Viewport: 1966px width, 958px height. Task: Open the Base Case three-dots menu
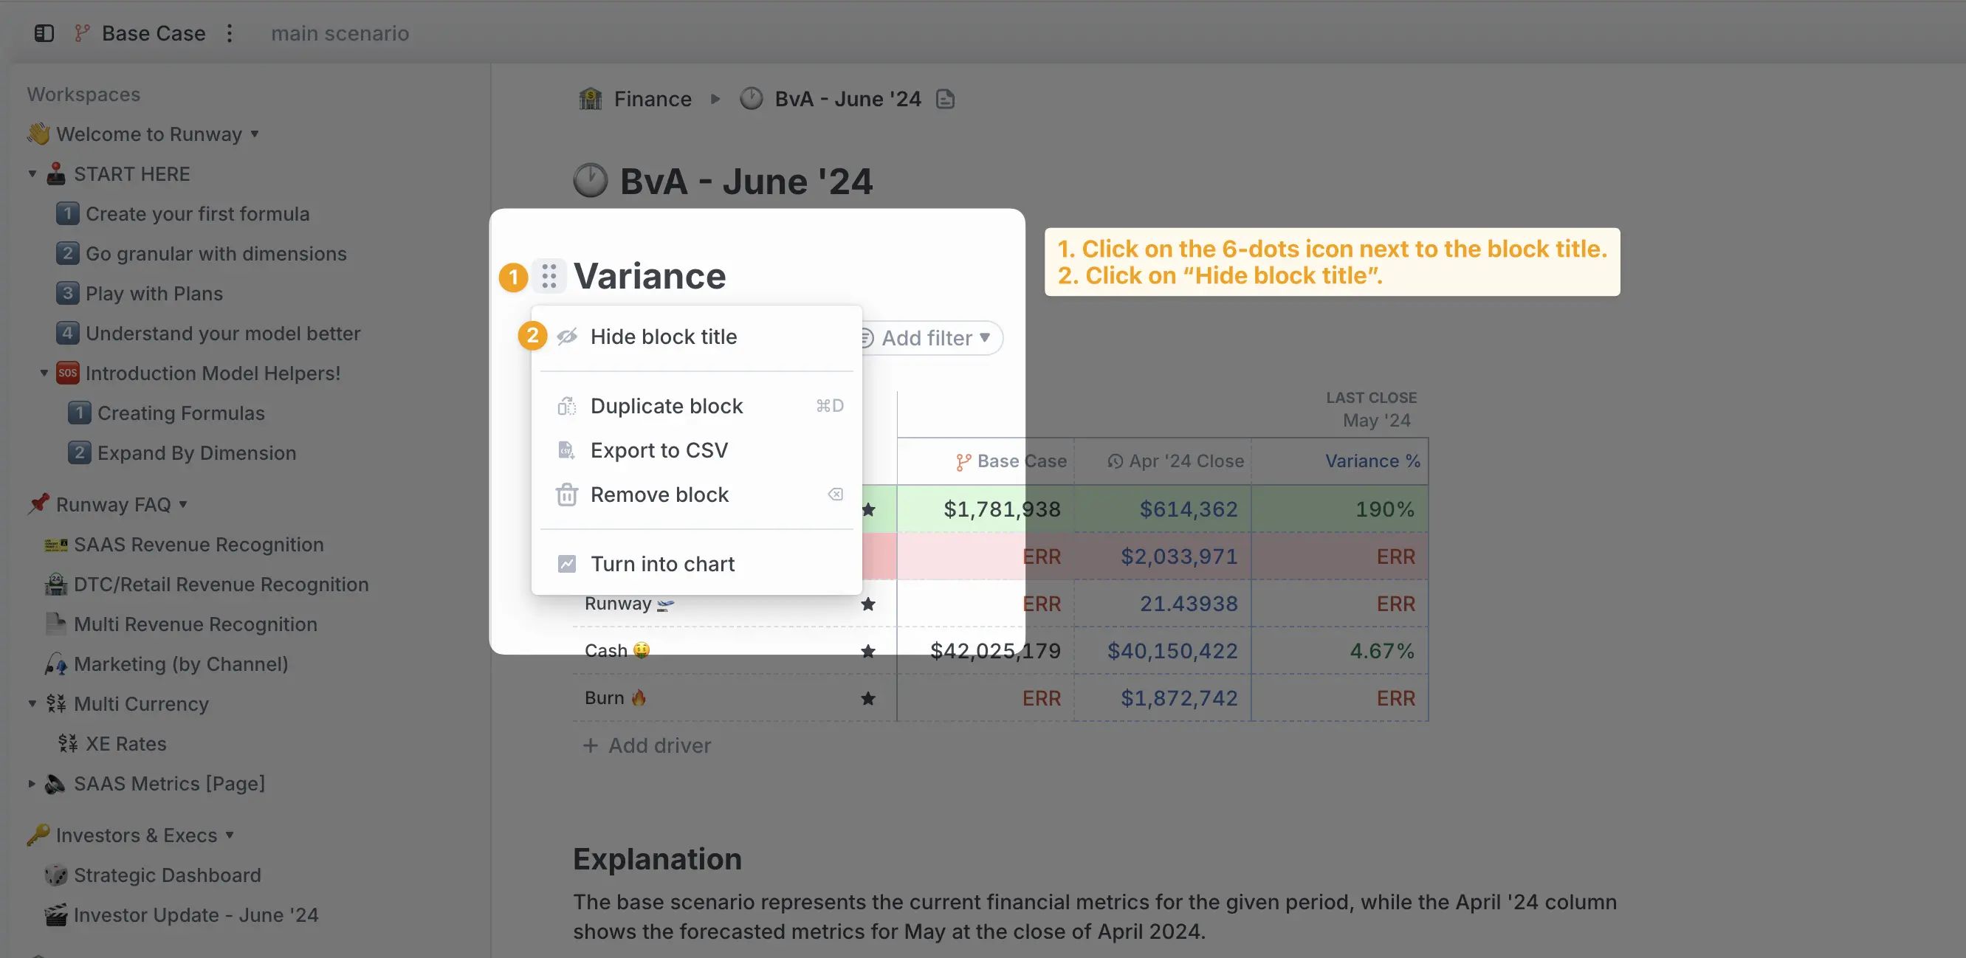tap(229, 32)
